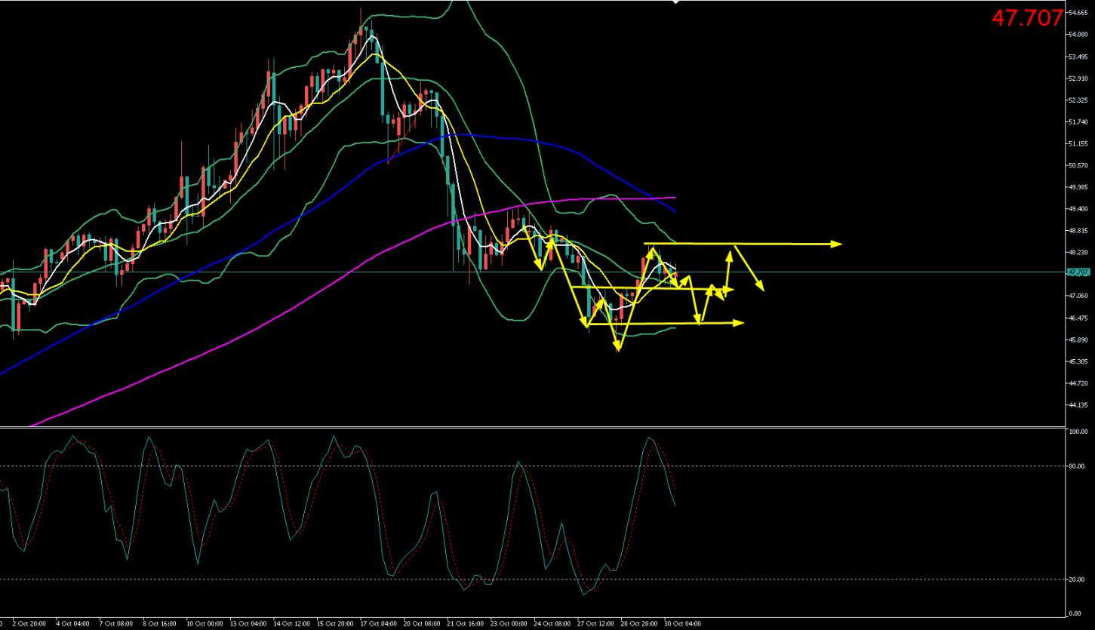This screenshot has width=1095, height=630.
Task: Click the 80.00 level label on oscillator
Action: tap(1077, 466)
